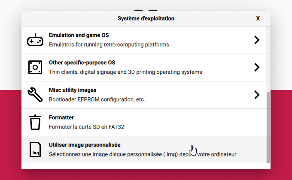This screenshot has height=180, width=292.
Task: Select Formatter to erase the SD card
Action: click(144, 122)
